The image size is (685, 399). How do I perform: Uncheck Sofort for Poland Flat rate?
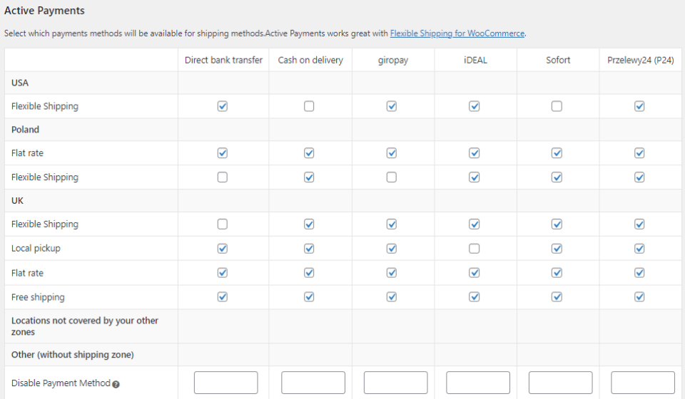(557, 153)
